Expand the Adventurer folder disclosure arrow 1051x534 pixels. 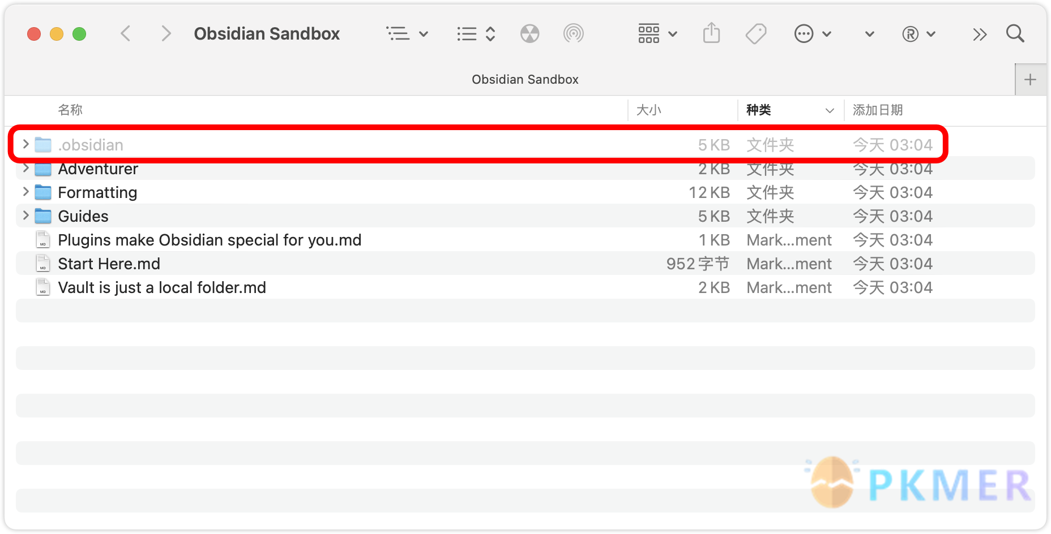click(x=25, y=168)
